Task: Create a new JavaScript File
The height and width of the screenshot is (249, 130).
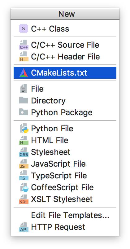Action: coord(65,164)
